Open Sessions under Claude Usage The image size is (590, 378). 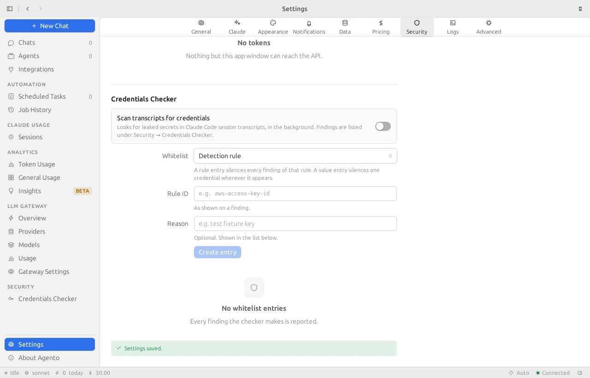coord(50,137)
